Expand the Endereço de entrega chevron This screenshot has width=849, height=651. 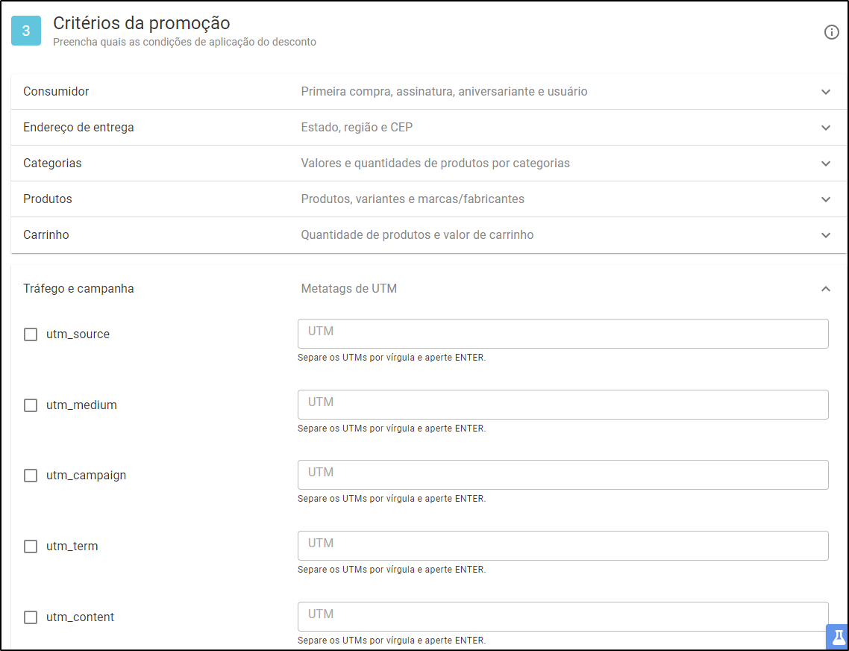(x=826, y=128)
